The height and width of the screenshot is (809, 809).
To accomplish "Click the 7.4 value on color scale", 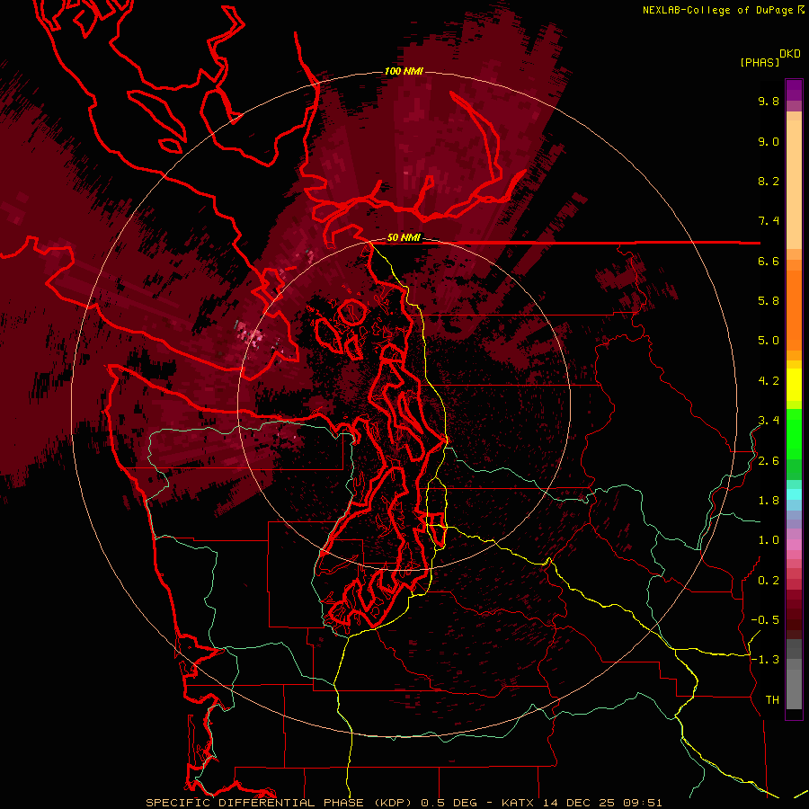I will click(x=769, y=221).
